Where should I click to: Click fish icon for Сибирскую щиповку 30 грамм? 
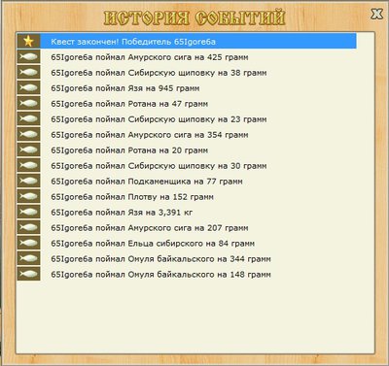tap(28, 166)
